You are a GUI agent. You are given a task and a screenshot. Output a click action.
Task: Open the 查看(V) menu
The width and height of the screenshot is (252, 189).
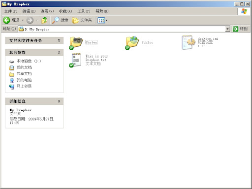coord(47,11)
